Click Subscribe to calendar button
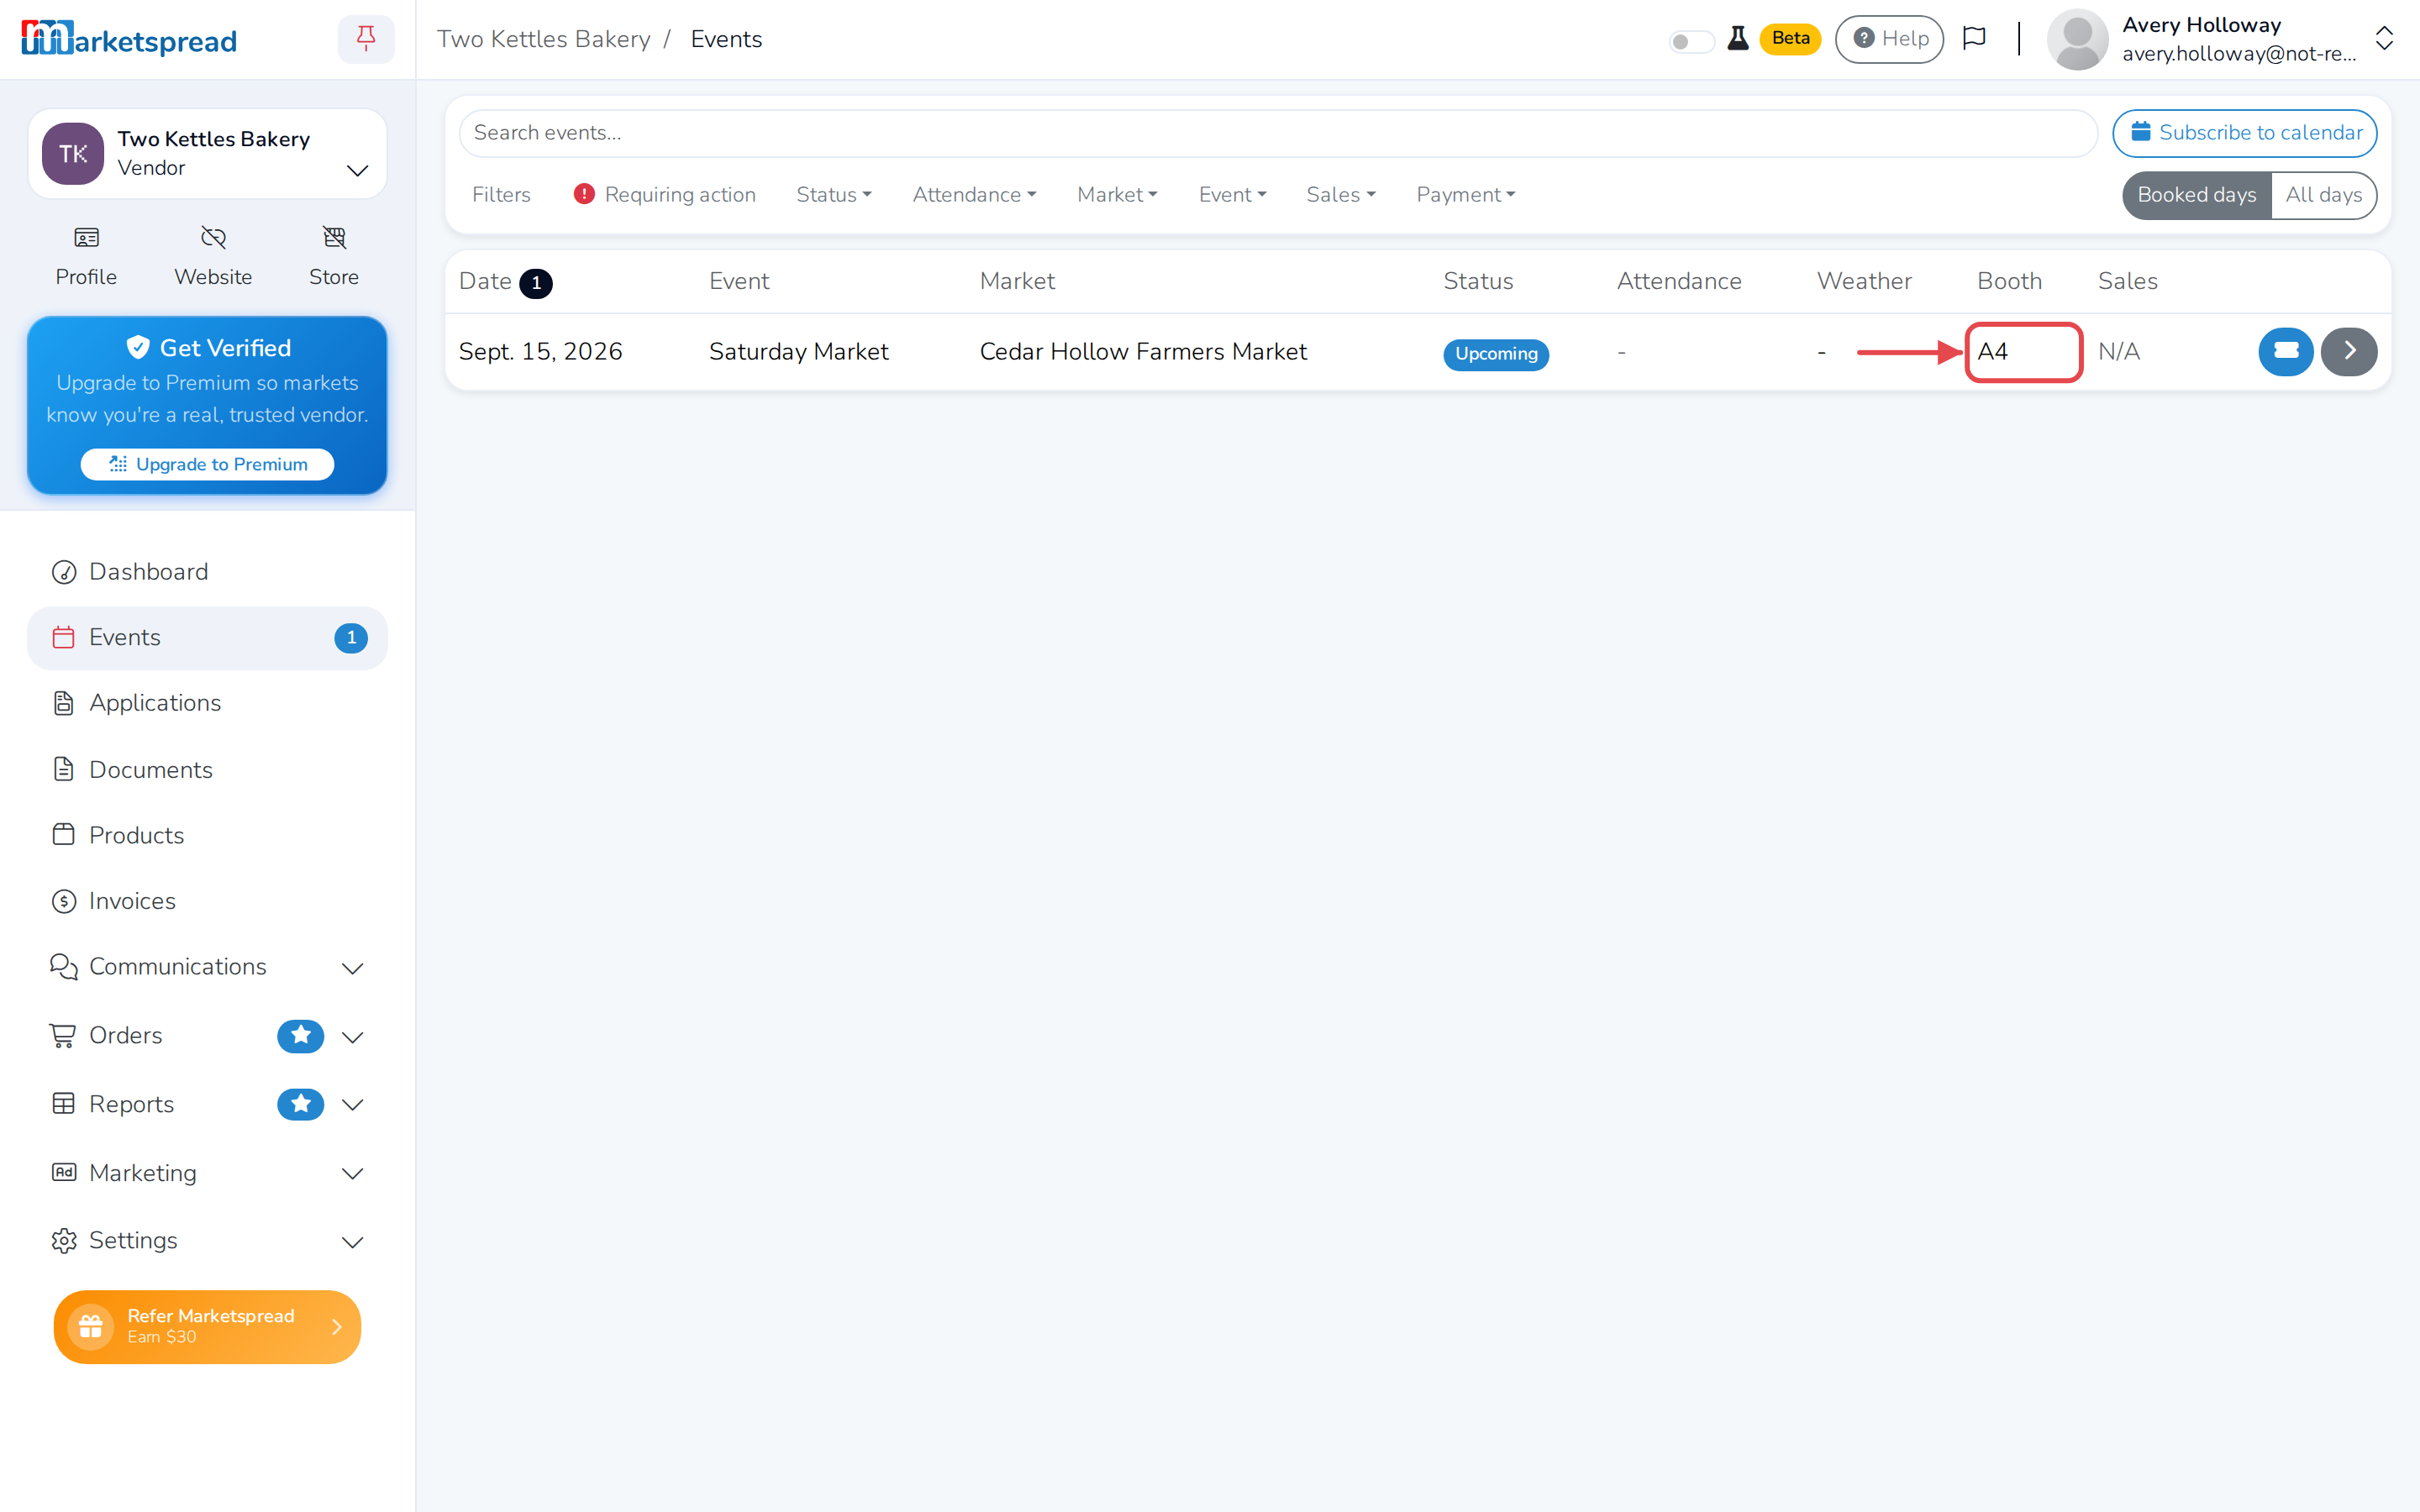Screen dimensions: 2420x1512 (x=2244, y=133)
